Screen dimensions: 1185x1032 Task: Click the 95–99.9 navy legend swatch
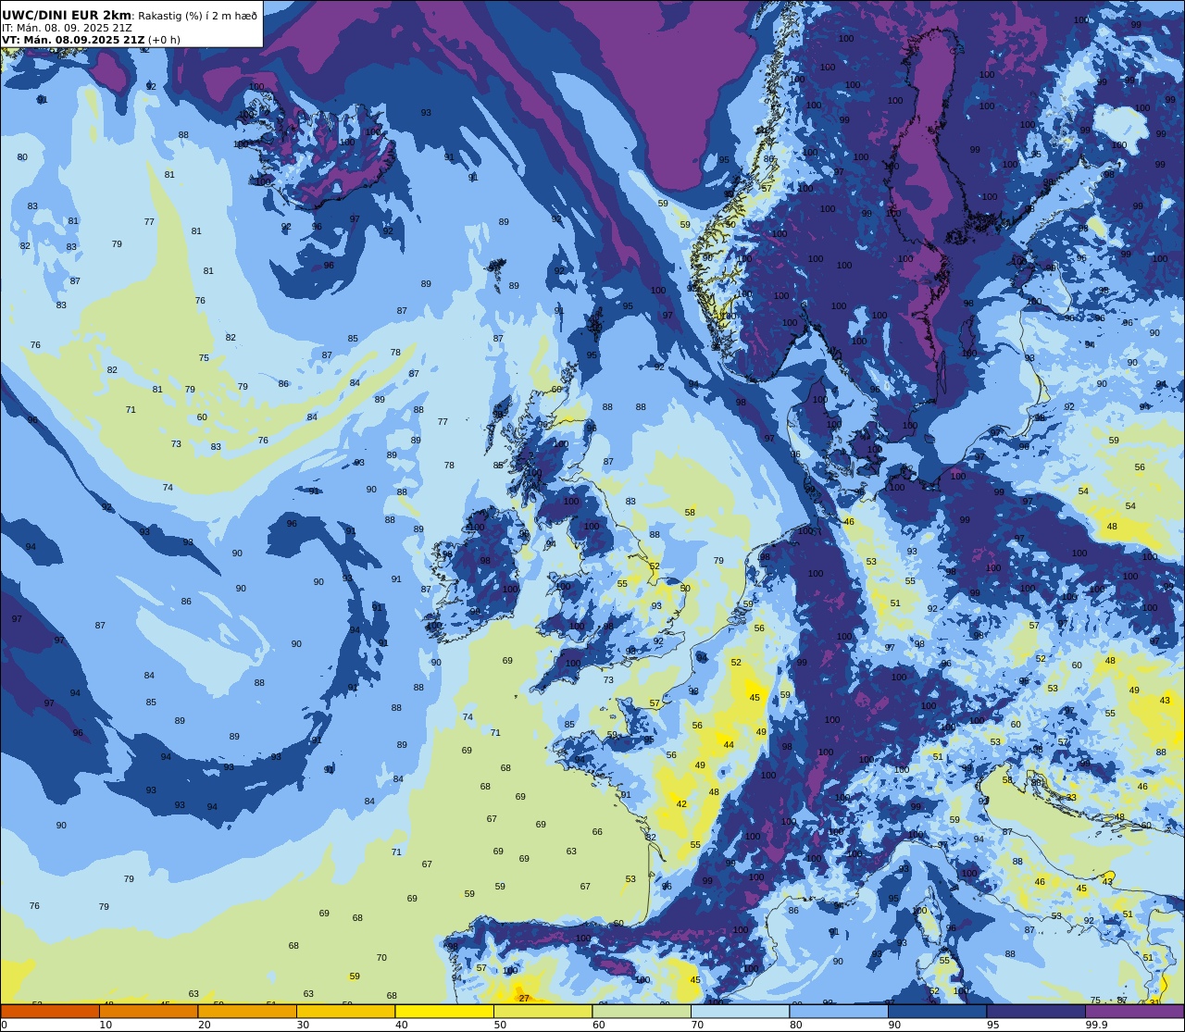tap(1036, 1011)
